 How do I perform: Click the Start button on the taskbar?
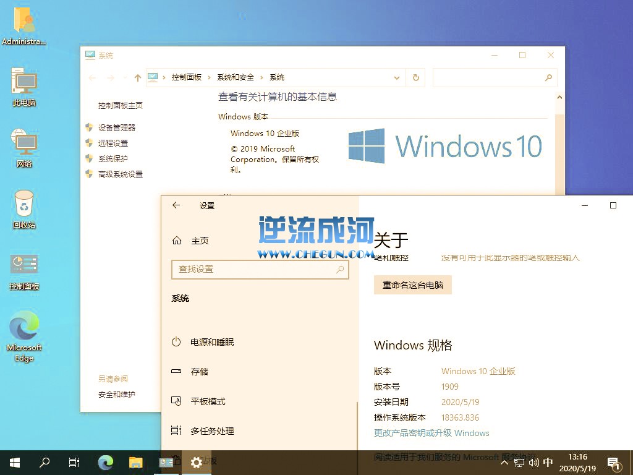15,462
